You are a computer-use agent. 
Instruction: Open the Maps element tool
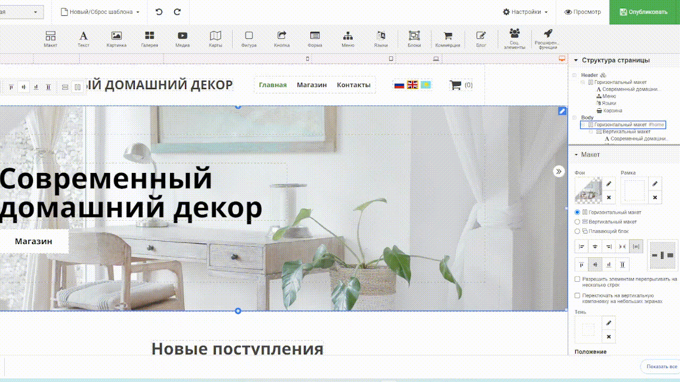[215, 39]
